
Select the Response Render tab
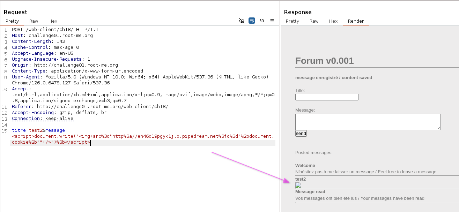pos(356,21)
